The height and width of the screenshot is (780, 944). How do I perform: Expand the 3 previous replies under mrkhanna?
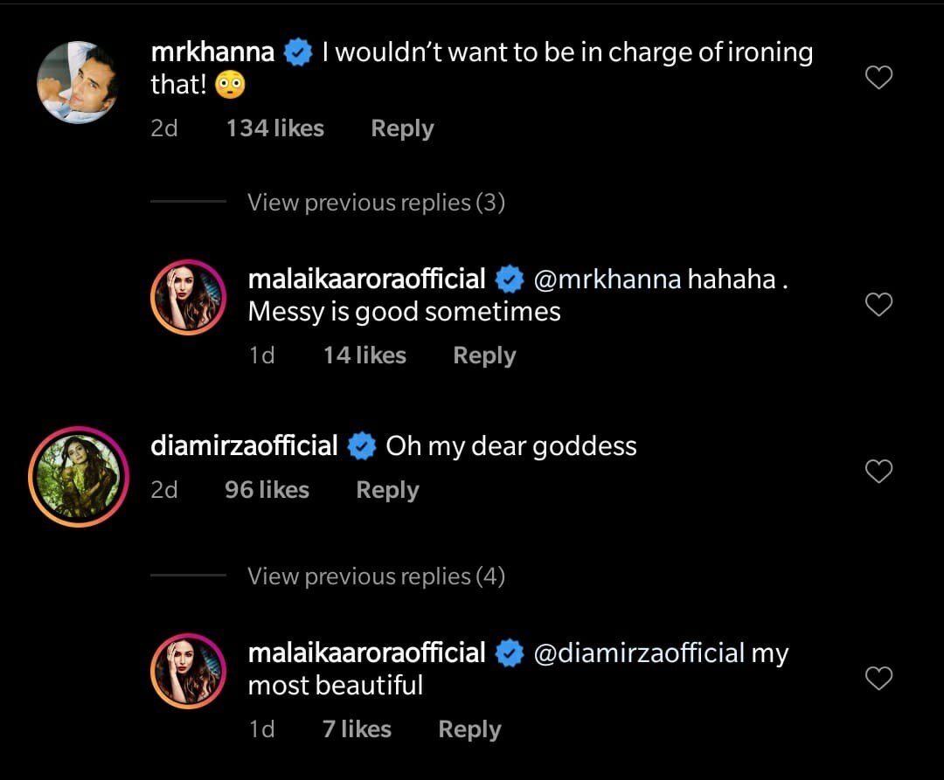[376, 203]
